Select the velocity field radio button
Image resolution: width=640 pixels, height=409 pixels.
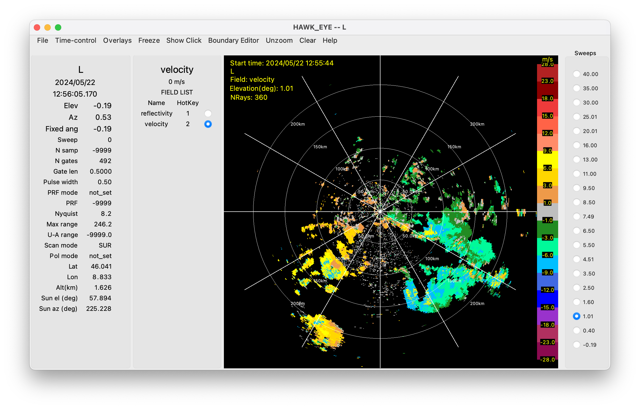(x=208, y=124)
